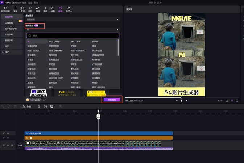Select the 文字 text tool
This screenshot has height=163, width=244.
coord(15,9)
